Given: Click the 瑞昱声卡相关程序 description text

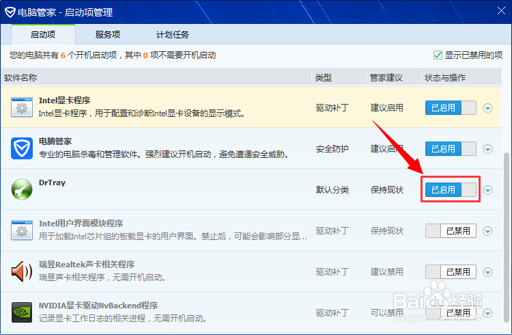Looking at the screenshot, I should [x=102, y=278].
